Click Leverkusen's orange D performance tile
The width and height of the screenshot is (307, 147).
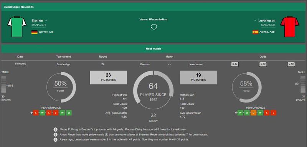253,113
